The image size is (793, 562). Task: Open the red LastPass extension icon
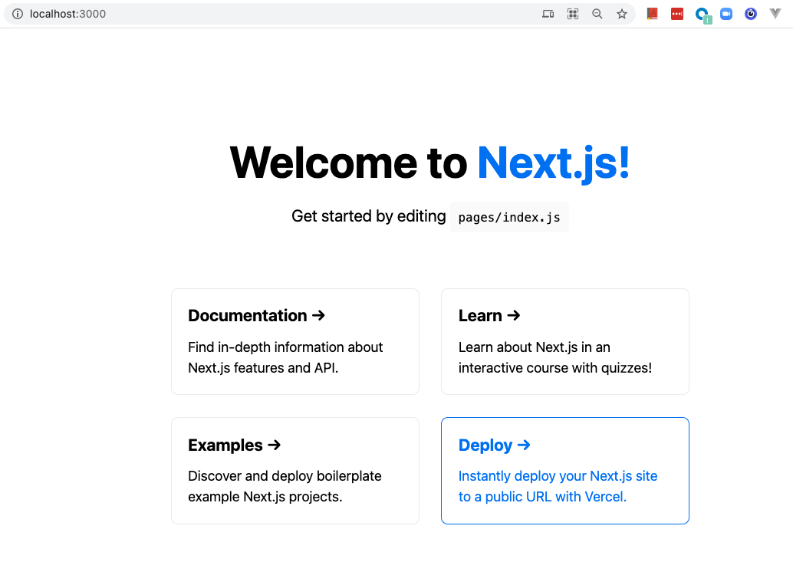tap(677, 14)
